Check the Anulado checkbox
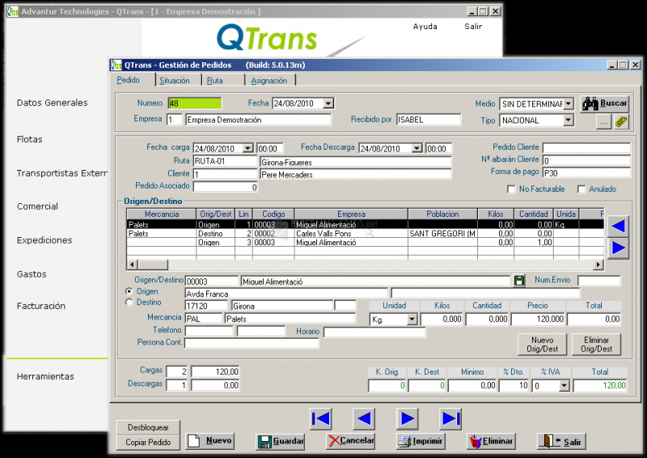Viewport: 647px width, 458px height. [581, 189]
